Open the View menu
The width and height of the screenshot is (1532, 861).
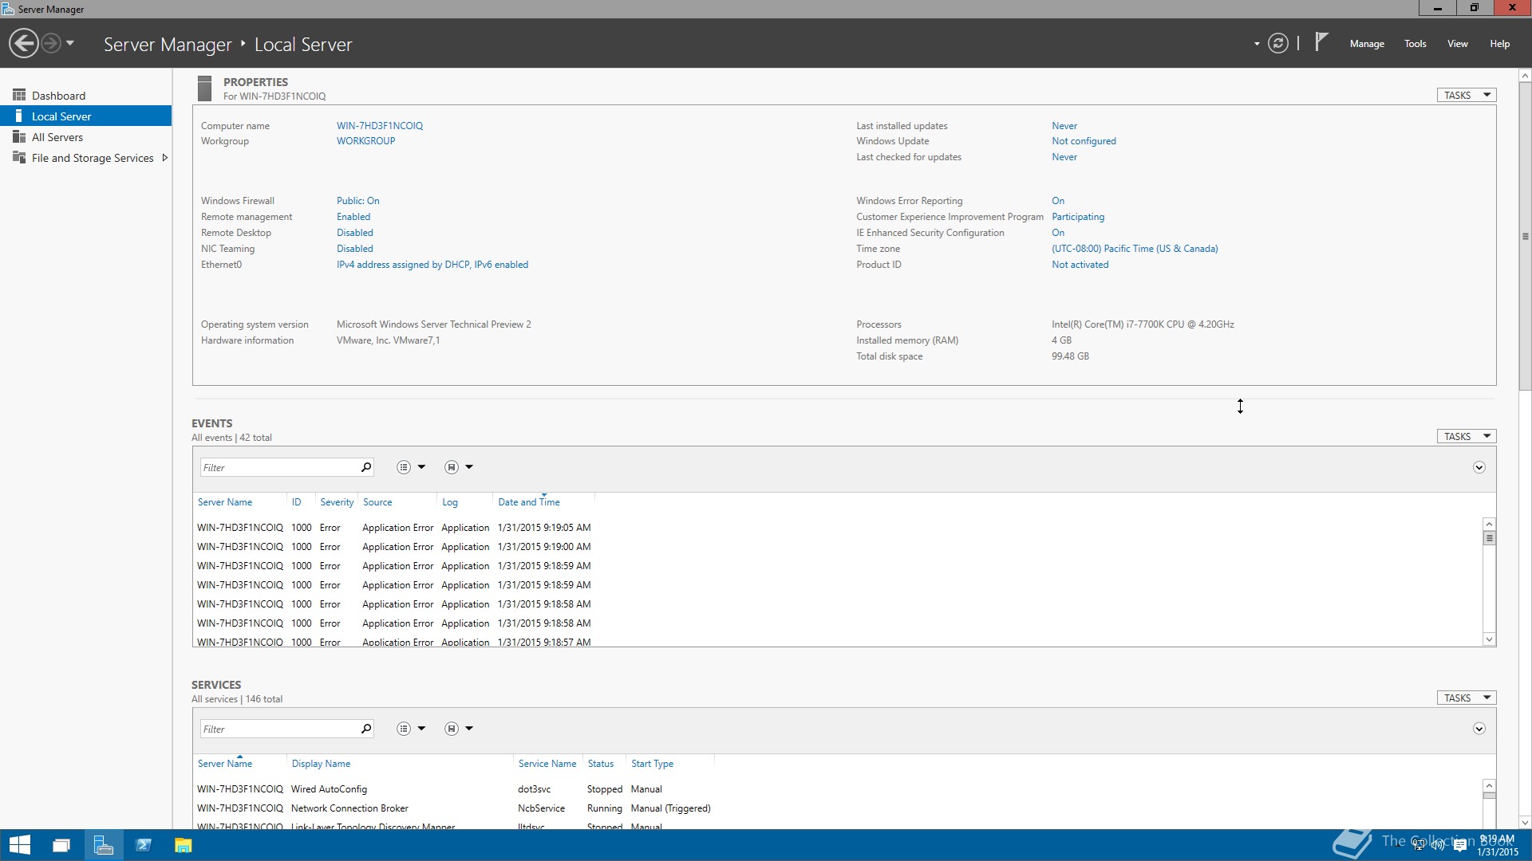point(1458,44)
